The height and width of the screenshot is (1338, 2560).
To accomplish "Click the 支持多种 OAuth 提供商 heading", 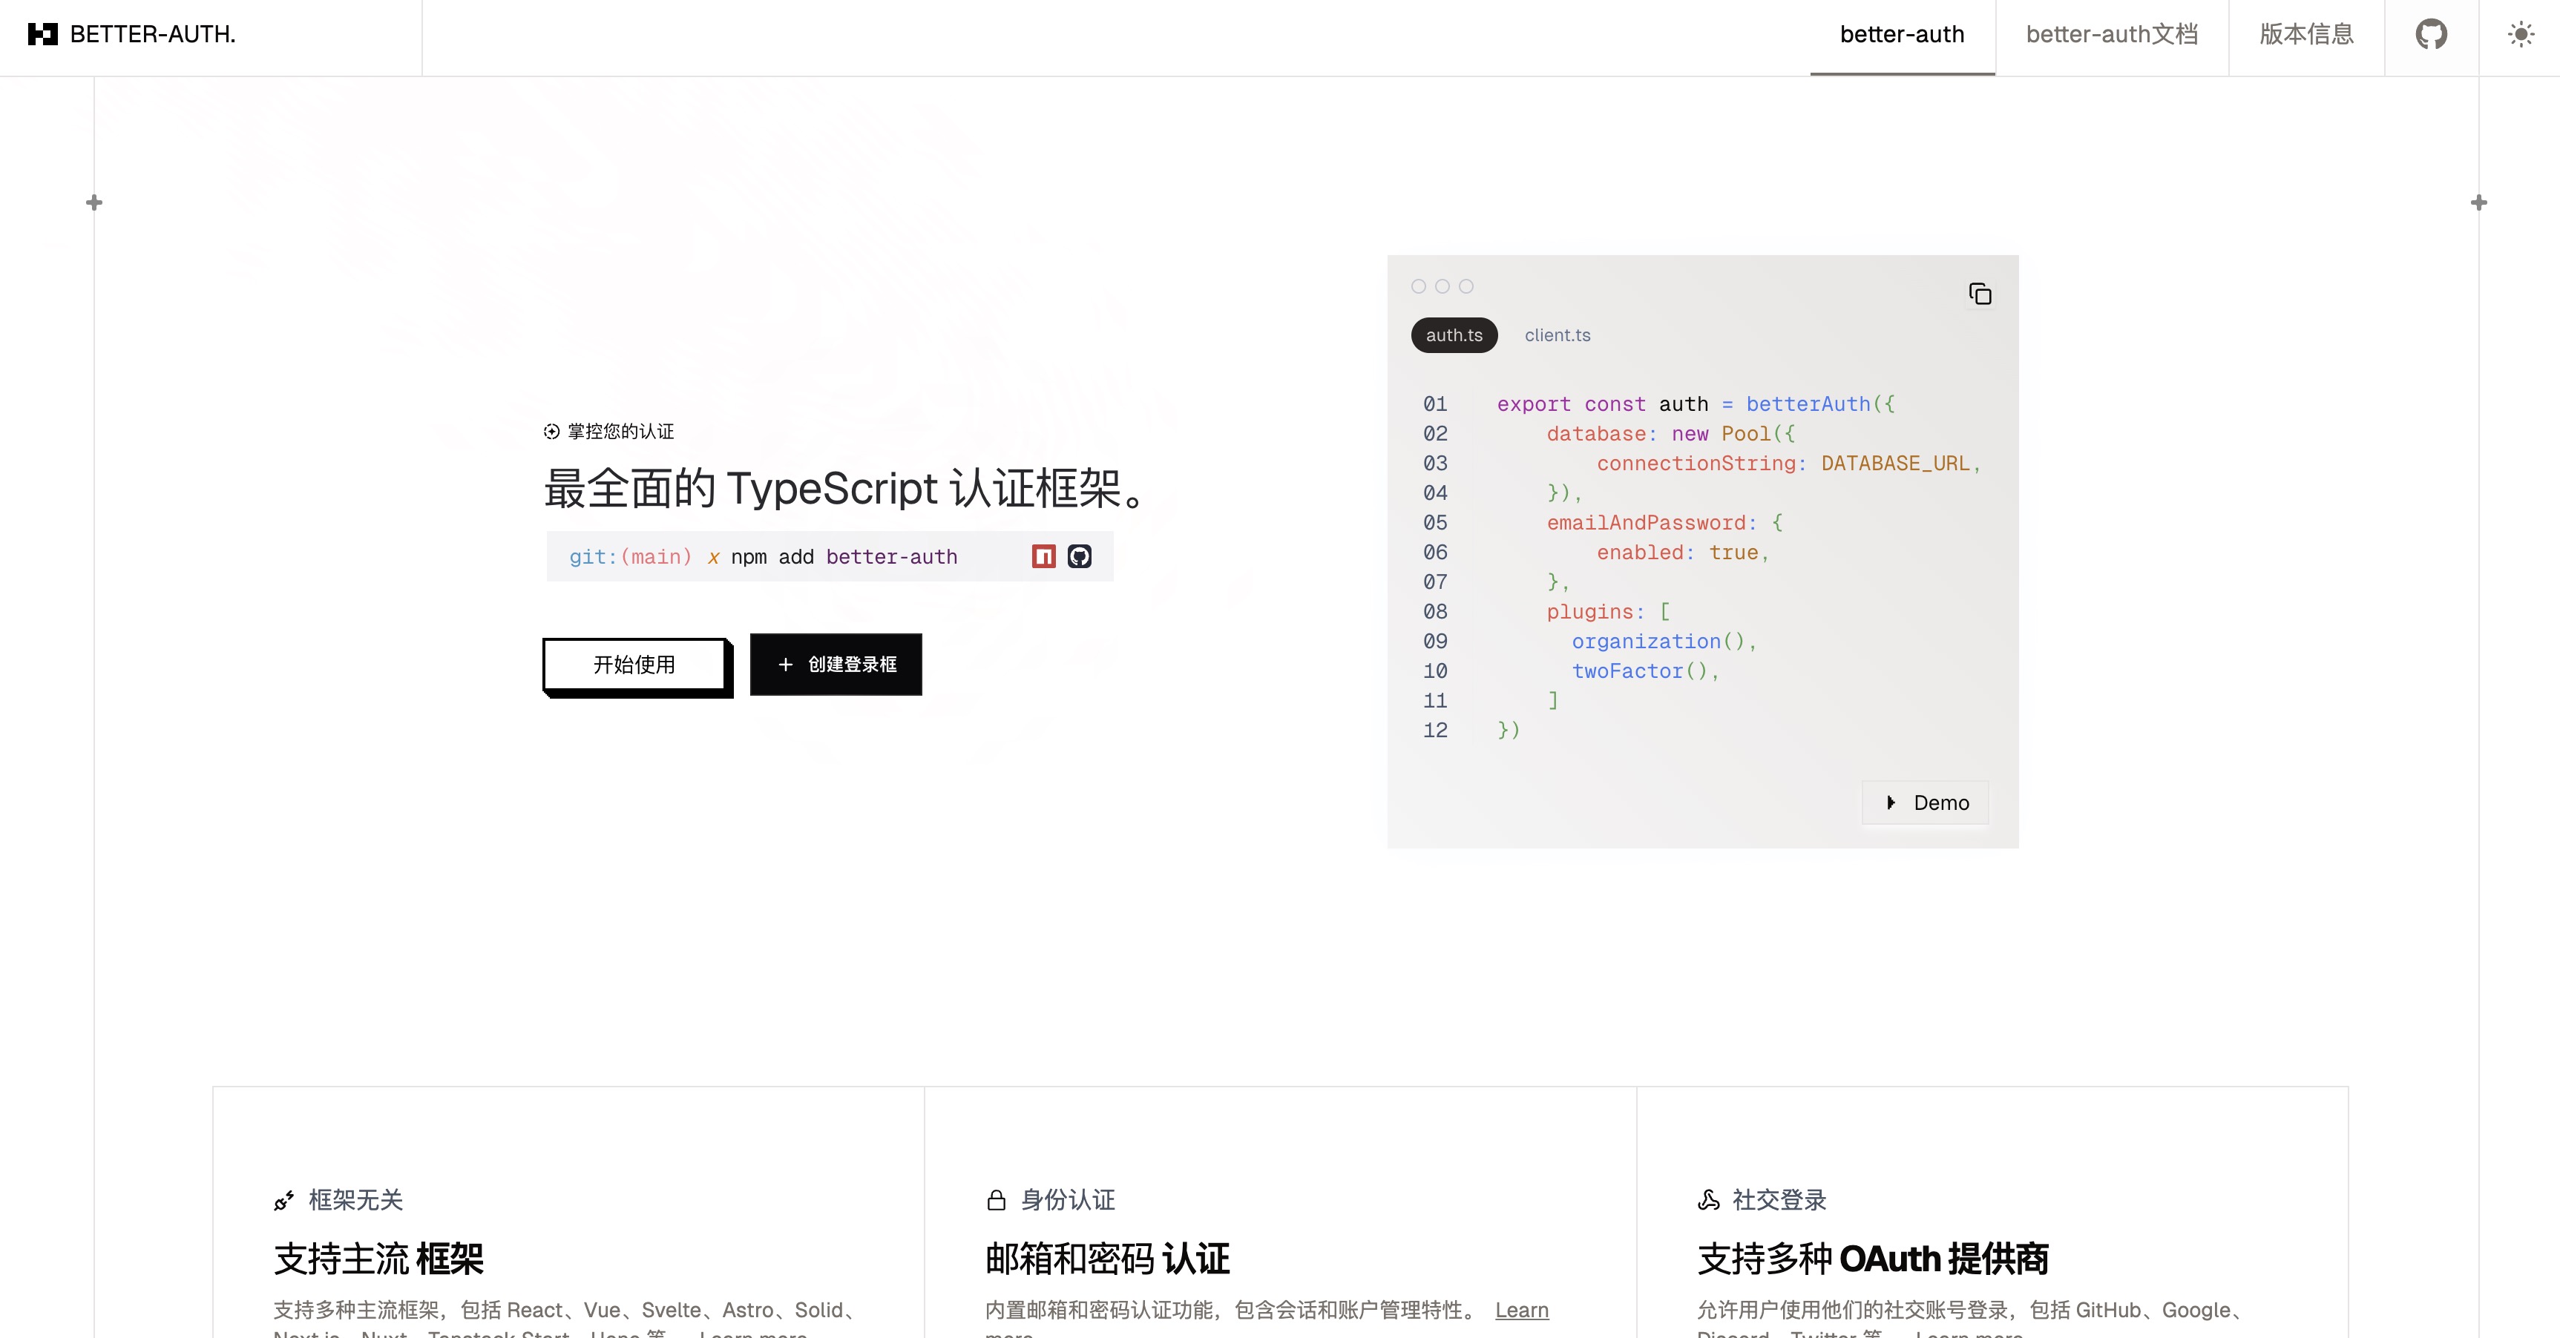I will coord(1872,1259).
